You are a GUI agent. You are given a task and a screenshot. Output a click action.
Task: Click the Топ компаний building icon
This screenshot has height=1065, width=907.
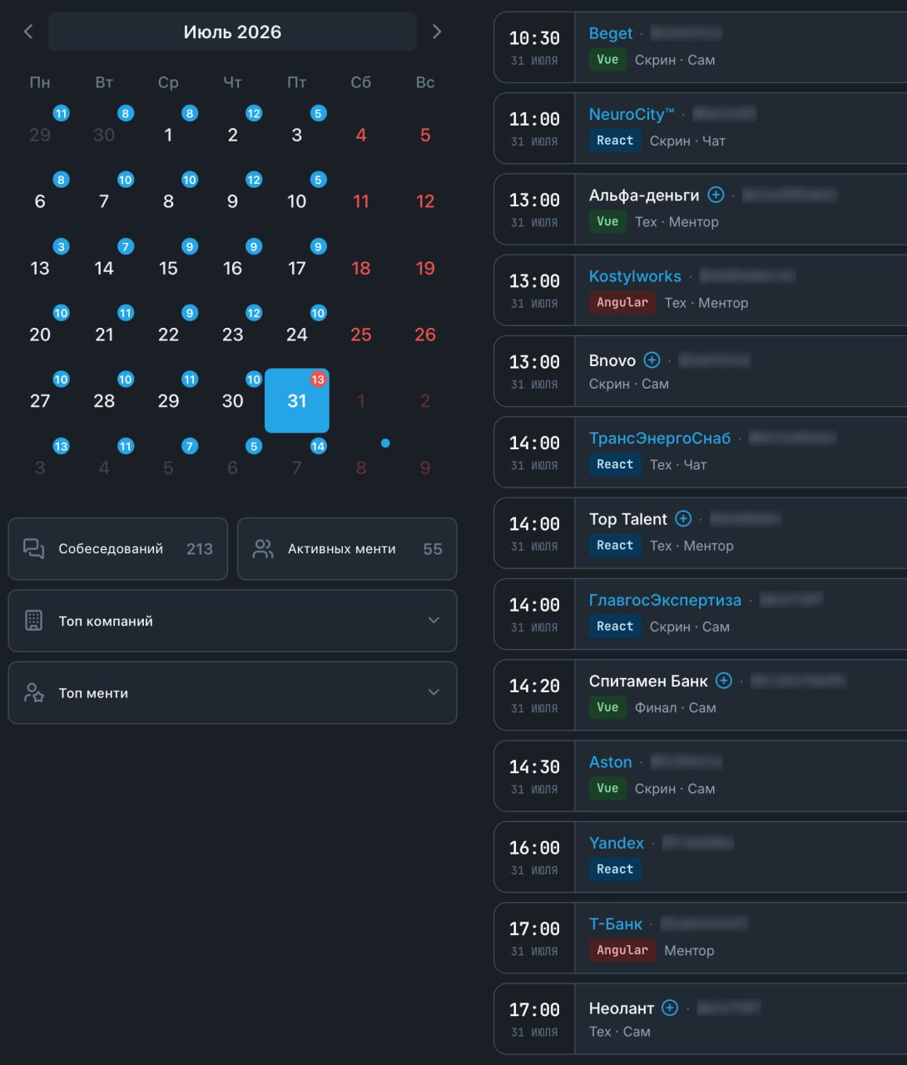[33, 621]
